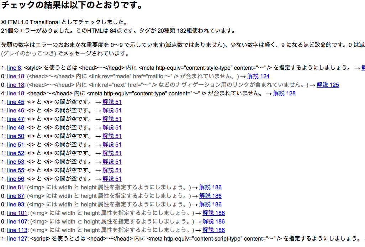The image size is (365, 247).
Task: Open 解説 186 on the line 81 row
Action: click(210, 187)
